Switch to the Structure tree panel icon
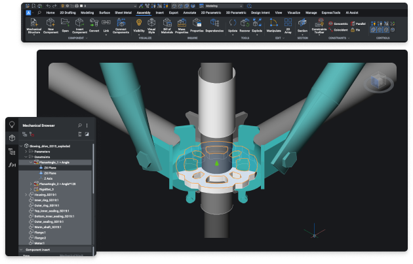The width and height of the screenshot is (413, 264). click(x=12, y=152)
